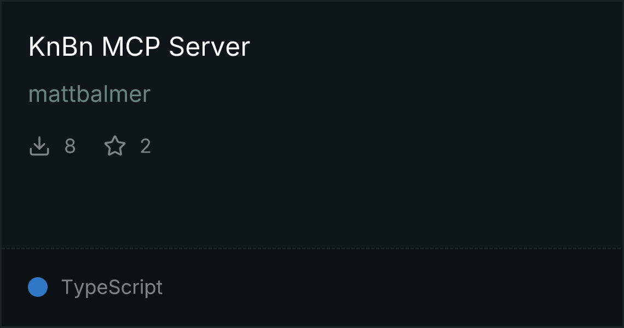Click the star count number 2
This screenshot has height=328, width=624.
[x=146, y=146]
